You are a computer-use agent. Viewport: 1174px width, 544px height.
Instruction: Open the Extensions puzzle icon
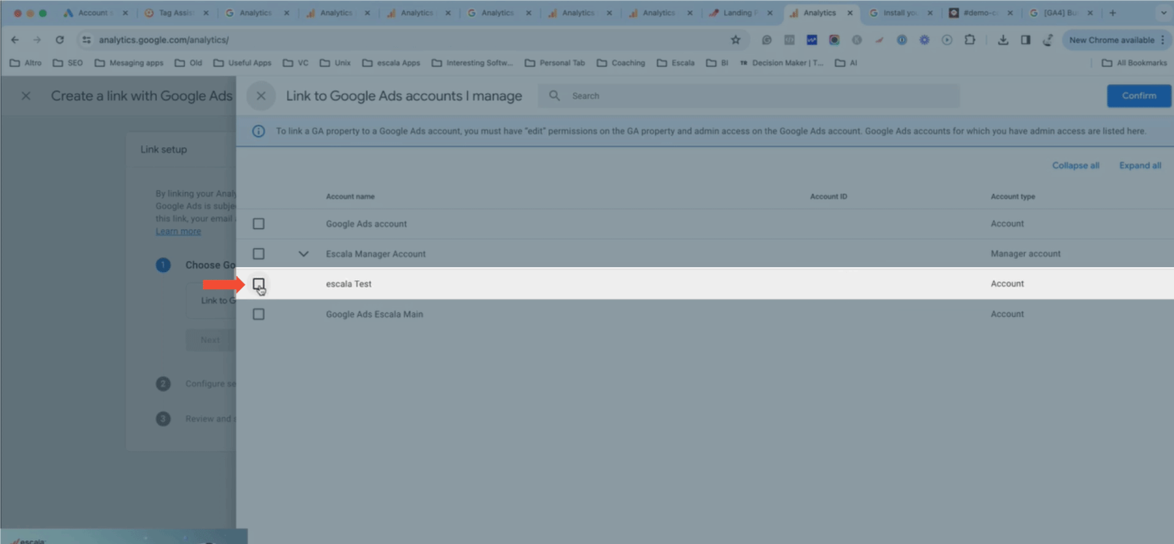[970, 40]
